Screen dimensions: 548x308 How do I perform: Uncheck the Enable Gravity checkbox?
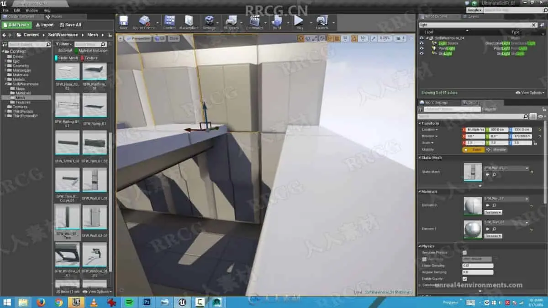[x=464, y=279]
